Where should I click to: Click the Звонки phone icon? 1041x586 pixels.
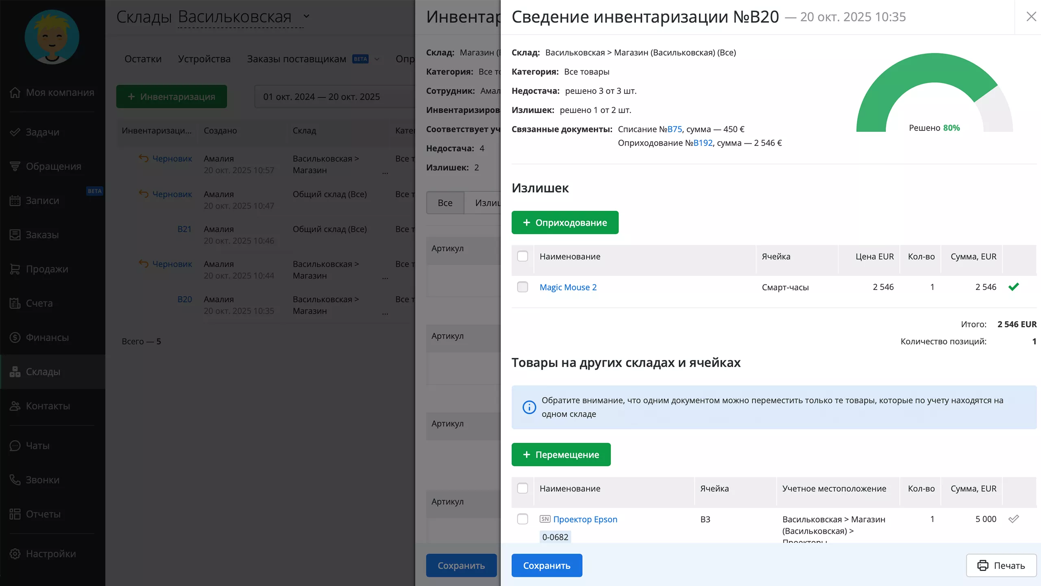click(x=15, y=480)
